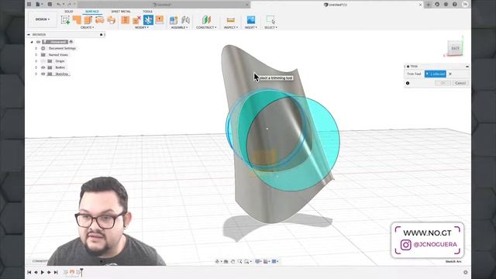Viewport: 496px width, 279px height.
Task: Click the Insert image icon
Action: click(251, 20)
